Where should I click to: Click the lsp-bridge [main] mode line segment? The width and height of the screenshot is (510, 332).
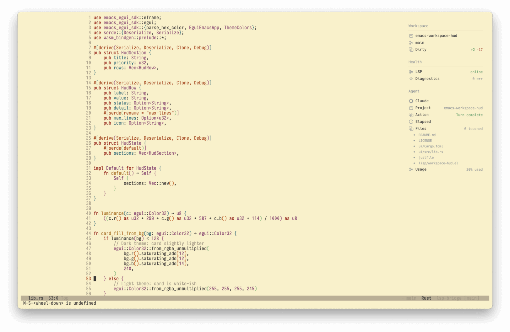[458, 298]
